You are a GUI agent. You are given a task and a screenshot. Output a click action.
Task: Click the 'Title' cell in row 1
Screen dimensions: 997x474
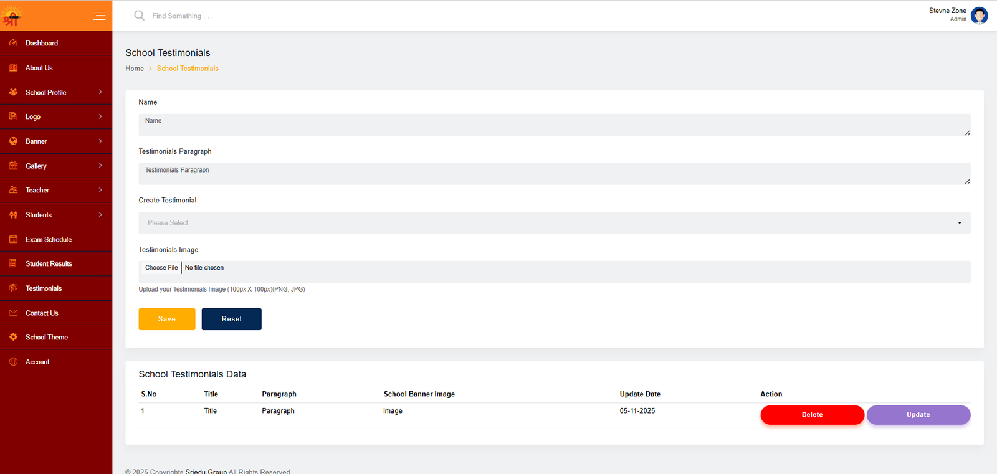click(211, 411)
